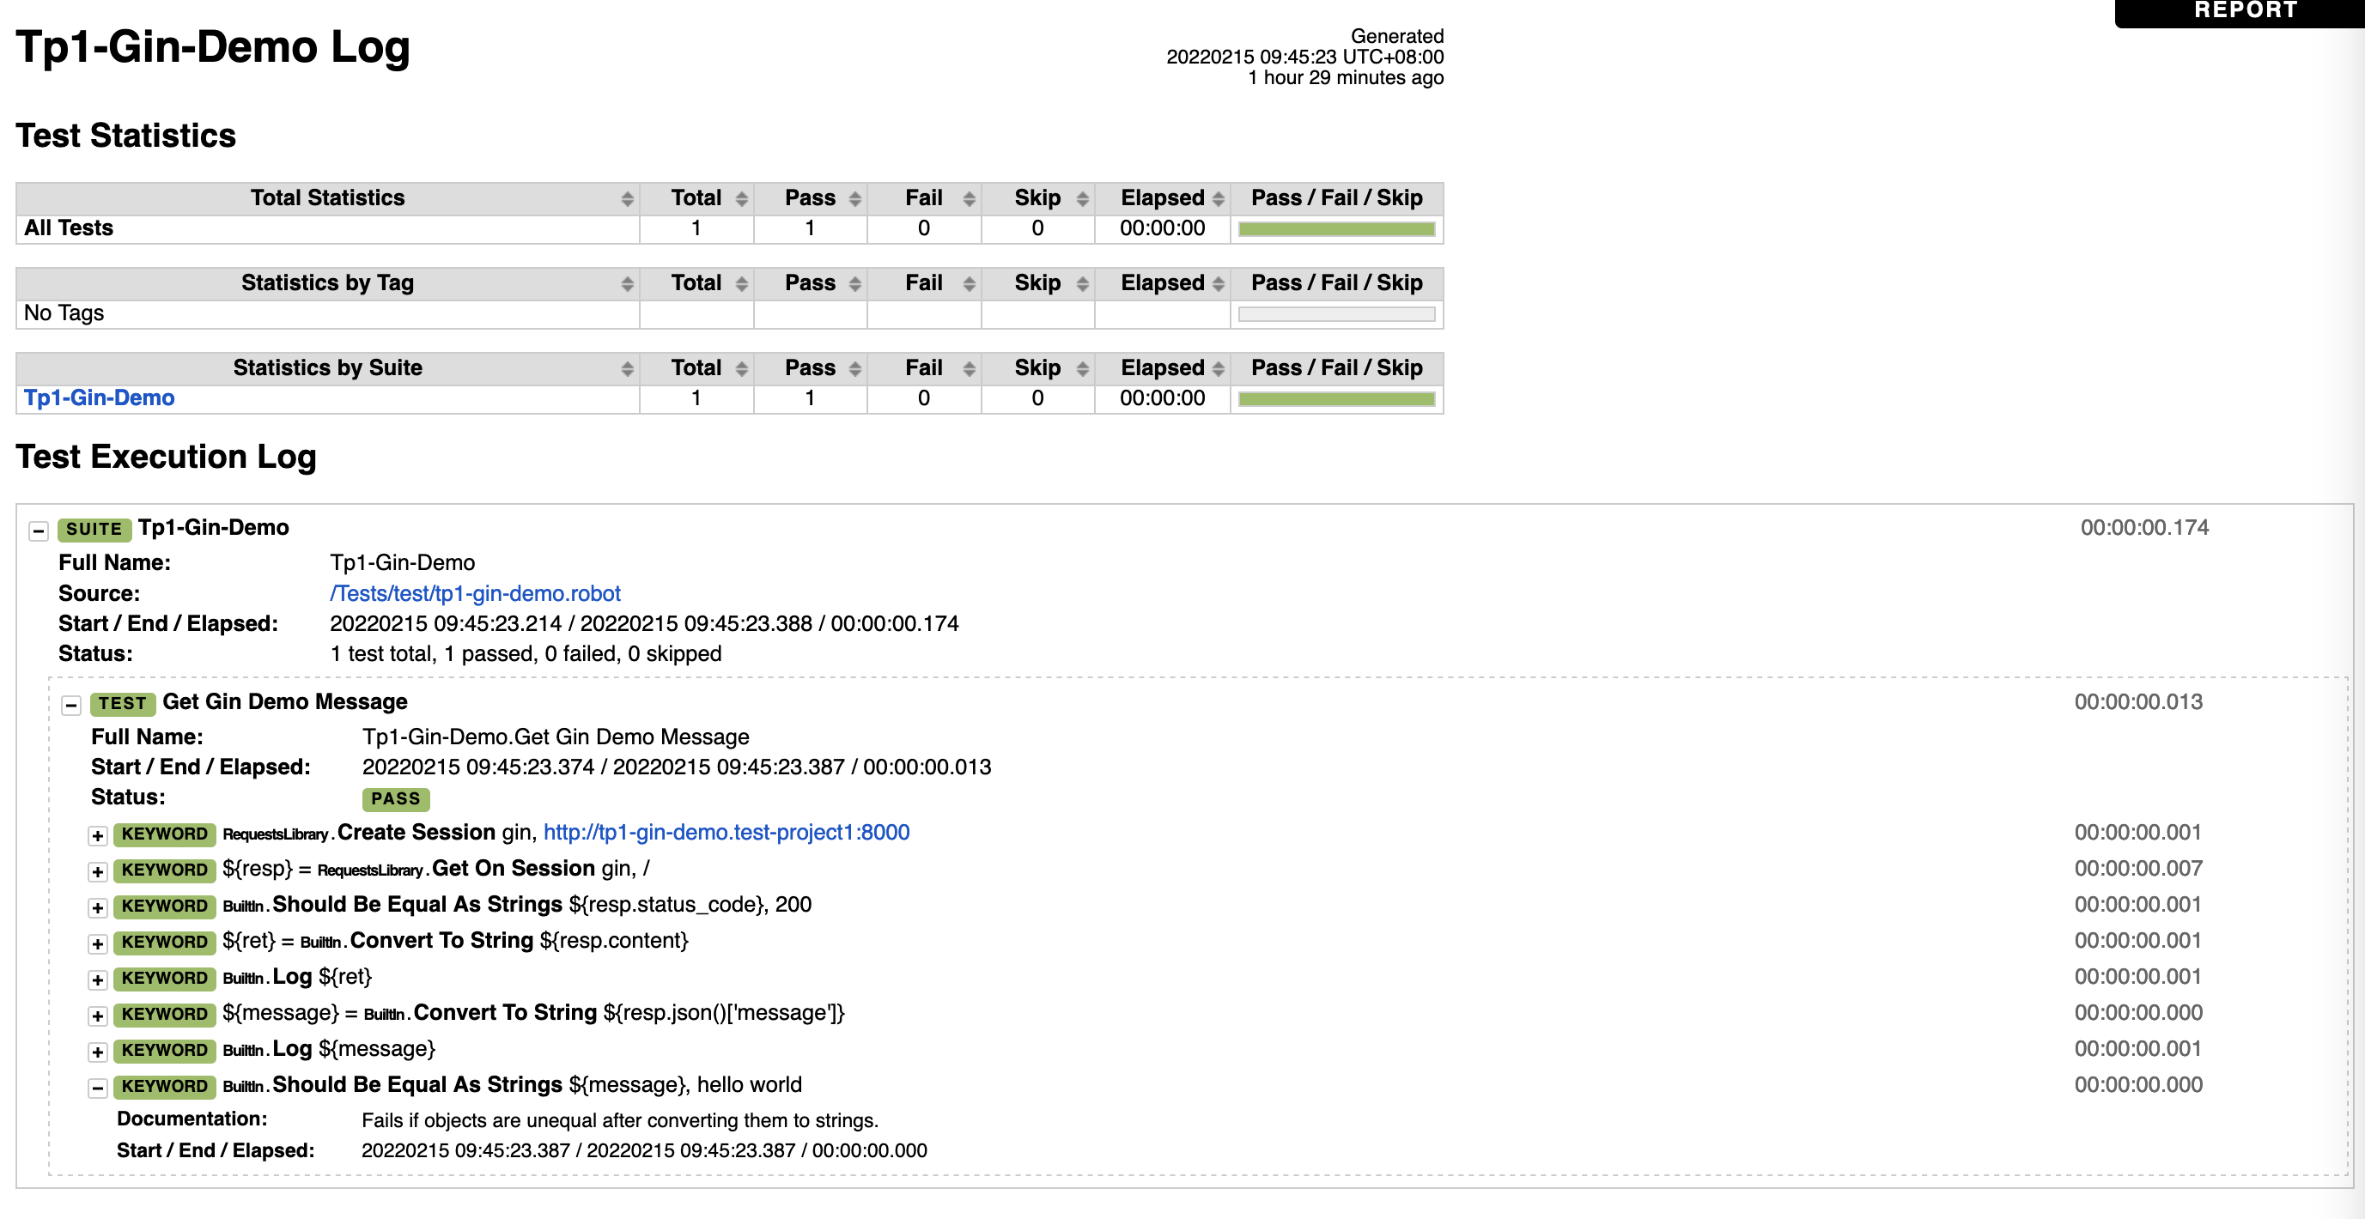2365x1219 pixels.
Task: Click the PASS status badge
Action: pos(396,799)
